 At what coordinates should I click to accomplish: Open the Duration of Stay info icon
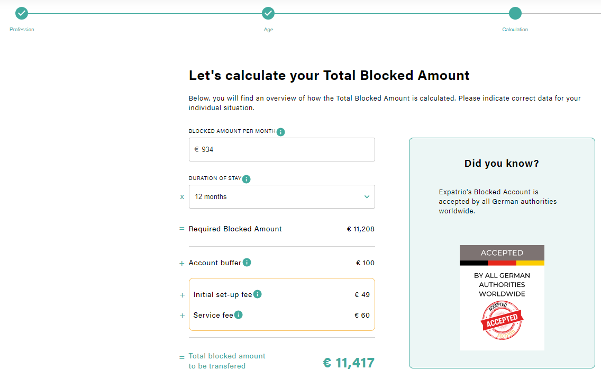246,179
